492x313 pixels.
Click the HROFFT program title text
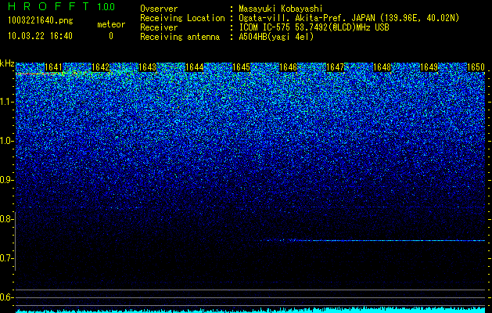tap(48, 6)
